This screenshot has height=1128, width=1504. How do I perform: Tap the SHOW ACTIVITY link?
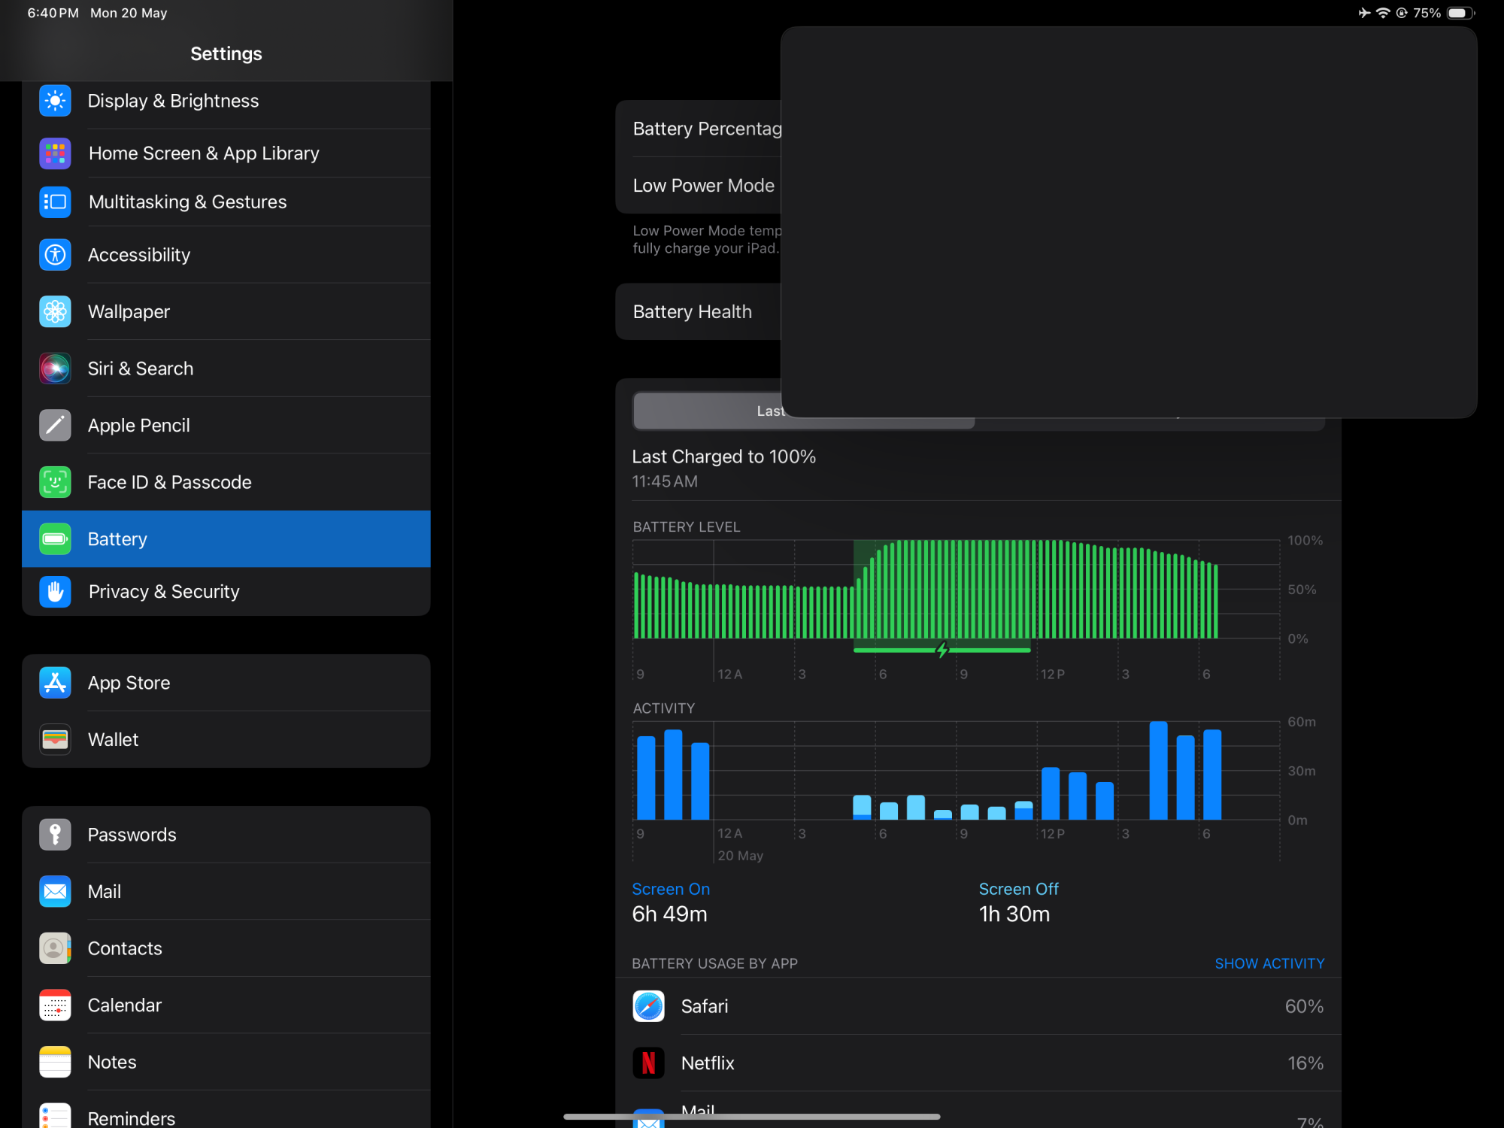click(x=1269, y=963)
